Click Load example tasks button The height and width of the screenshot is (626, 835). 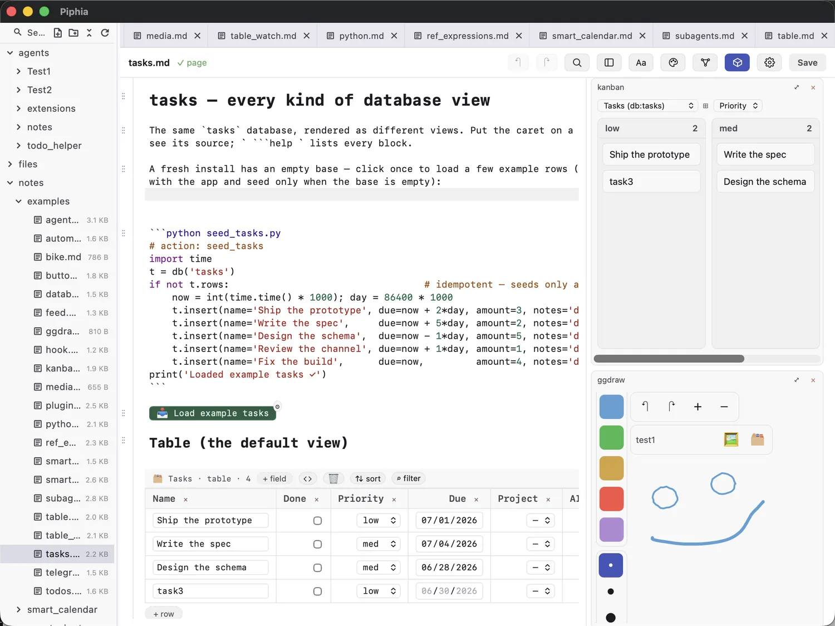click(213, 413)
